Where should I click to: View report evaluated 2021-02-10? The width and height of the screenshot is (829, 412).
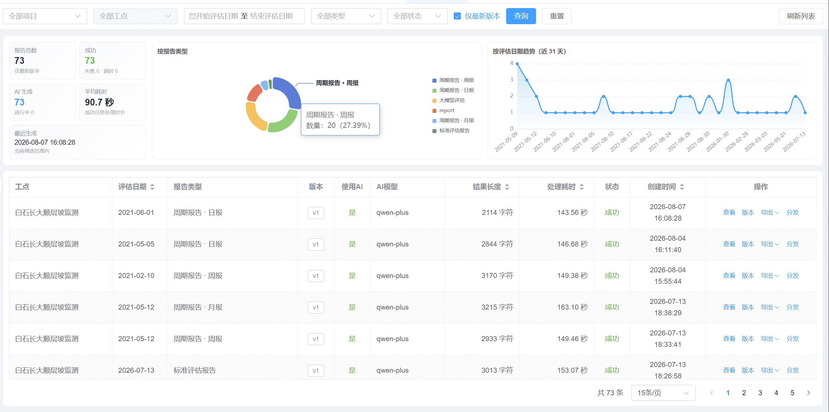pos(729,276)
